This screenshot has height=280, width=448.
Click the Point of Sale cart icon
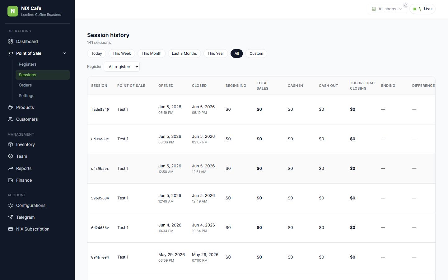click(11, 53)
